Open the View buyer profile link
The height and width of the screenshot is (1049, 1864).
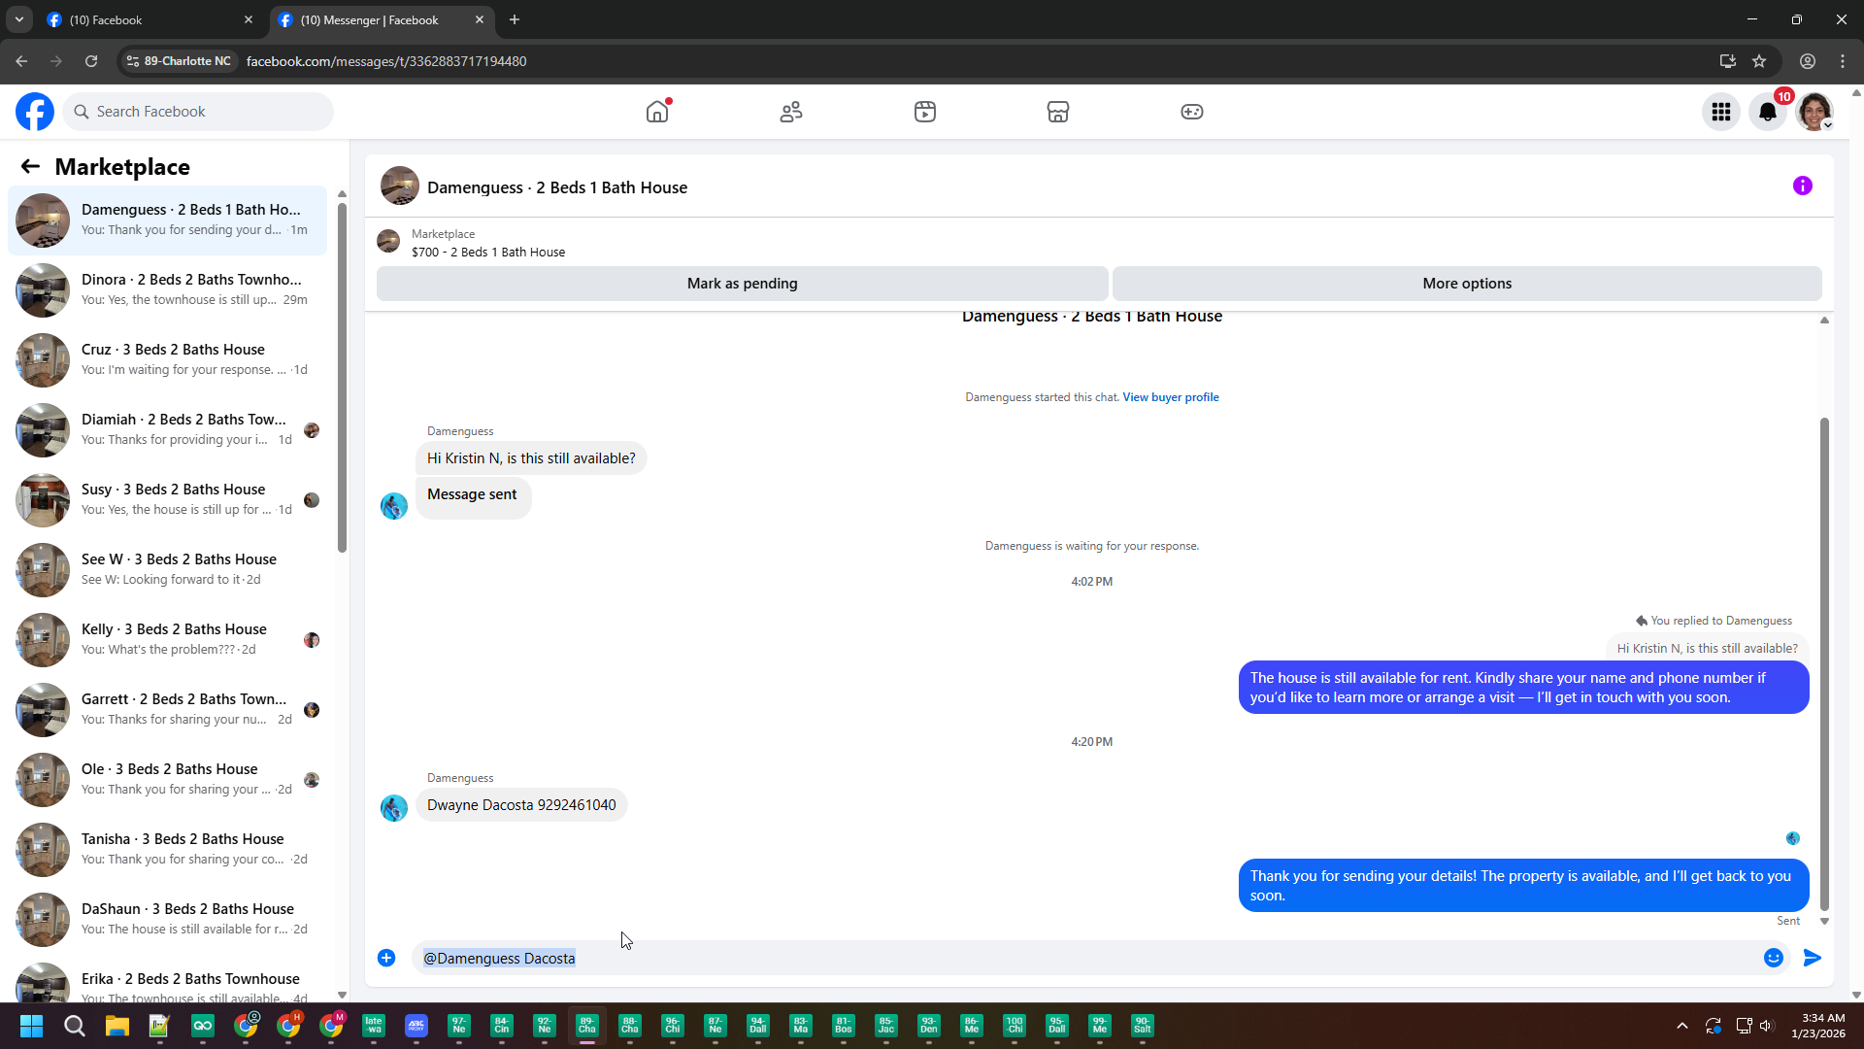point(1171,397)
